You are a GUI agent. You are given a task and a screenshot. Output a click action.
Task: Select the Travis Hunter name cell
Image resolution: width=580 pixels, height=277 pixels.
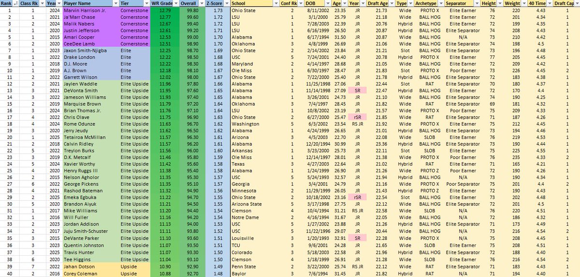[90, 252]
